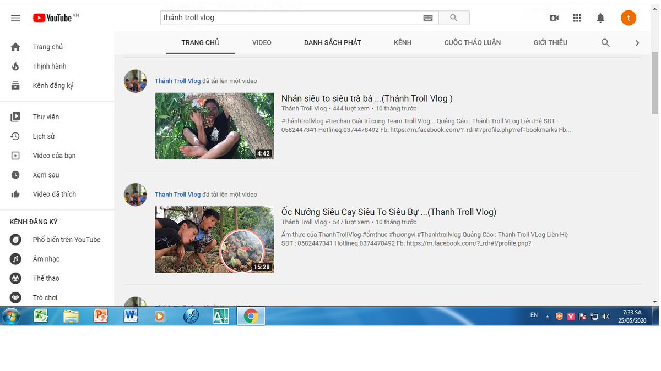Click the speaker volume icon in system tray
The height and width of the screenshot is (371, 661).
click(606, 316)
